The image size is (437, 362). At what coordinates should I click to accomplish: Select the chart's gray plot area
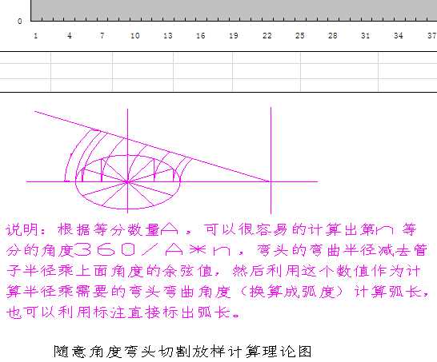tap(234, 10)
